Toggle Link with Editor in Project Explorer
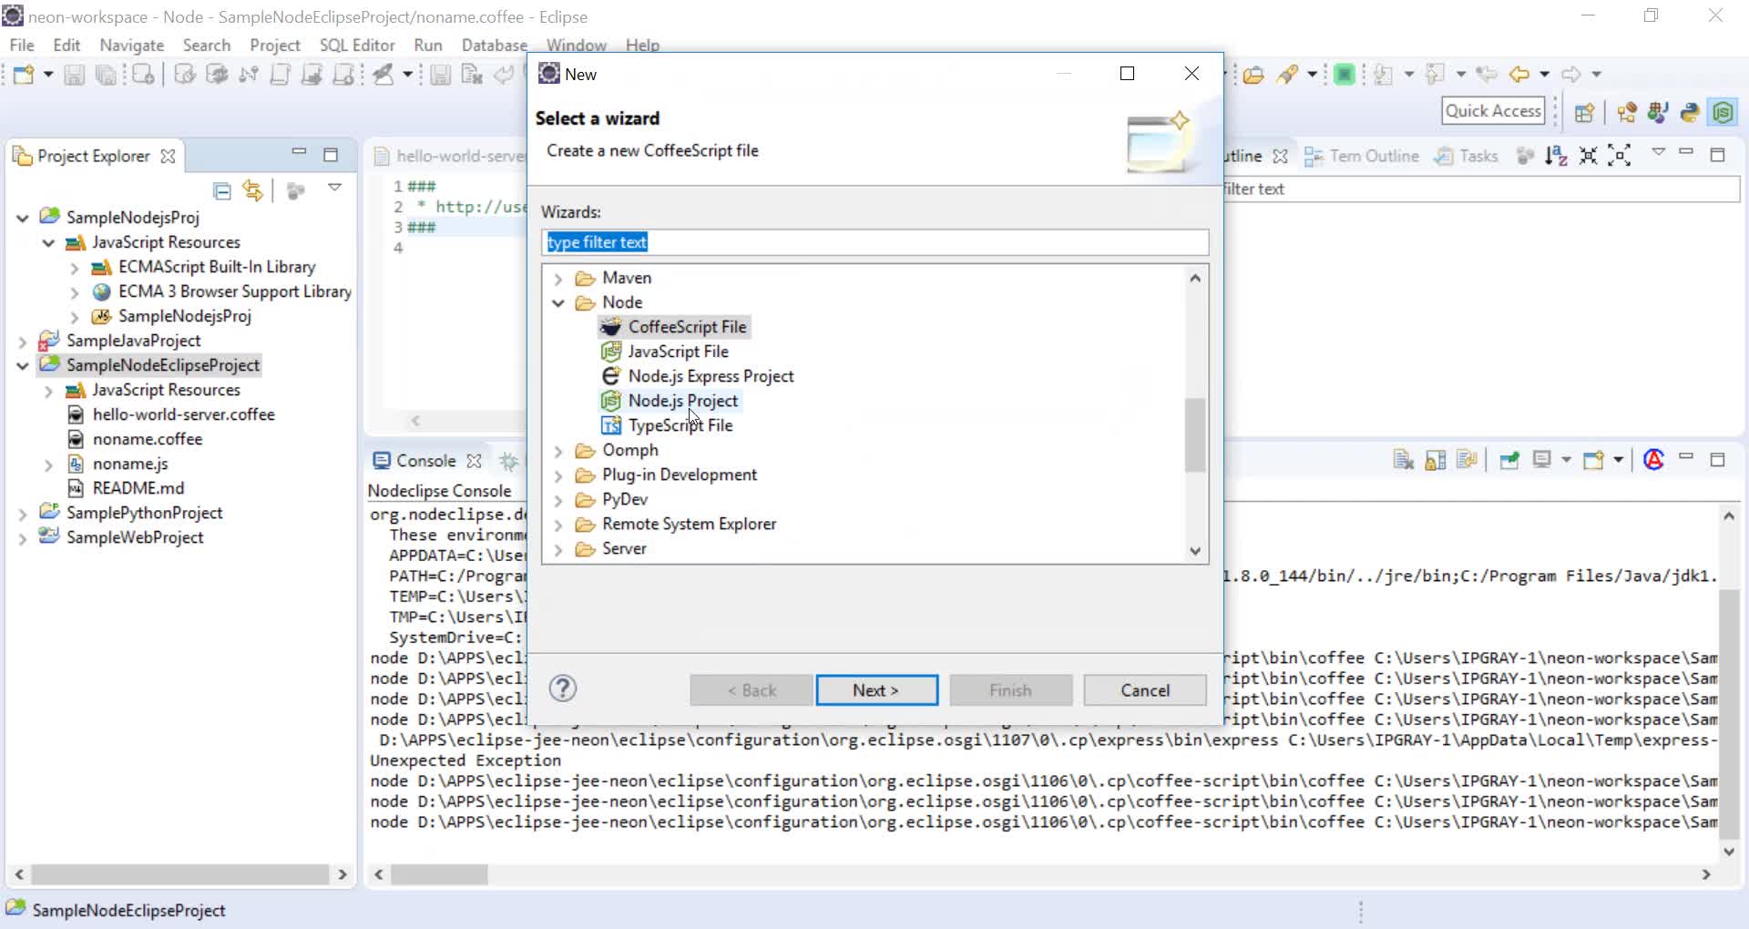Image resolution: width=1749 pixels, height=929 pixels. (252, 191)
